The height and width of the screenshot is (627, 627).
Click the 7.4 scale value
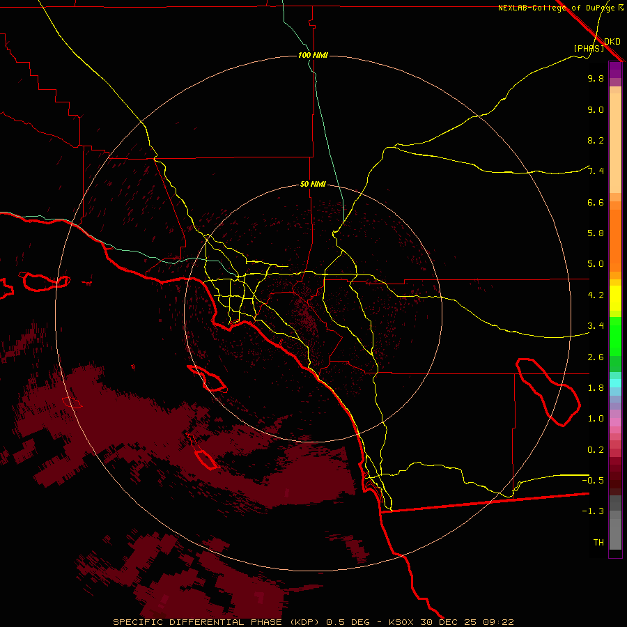pyautogui.click(x=596, y=171)
